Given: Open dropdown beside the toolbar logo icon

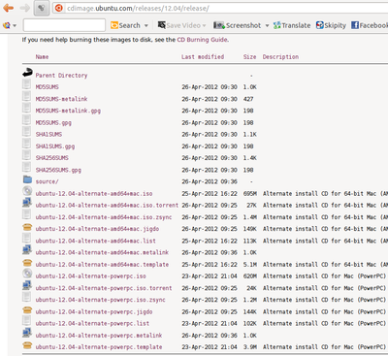Looking at the screenshot, I should 15,25.
